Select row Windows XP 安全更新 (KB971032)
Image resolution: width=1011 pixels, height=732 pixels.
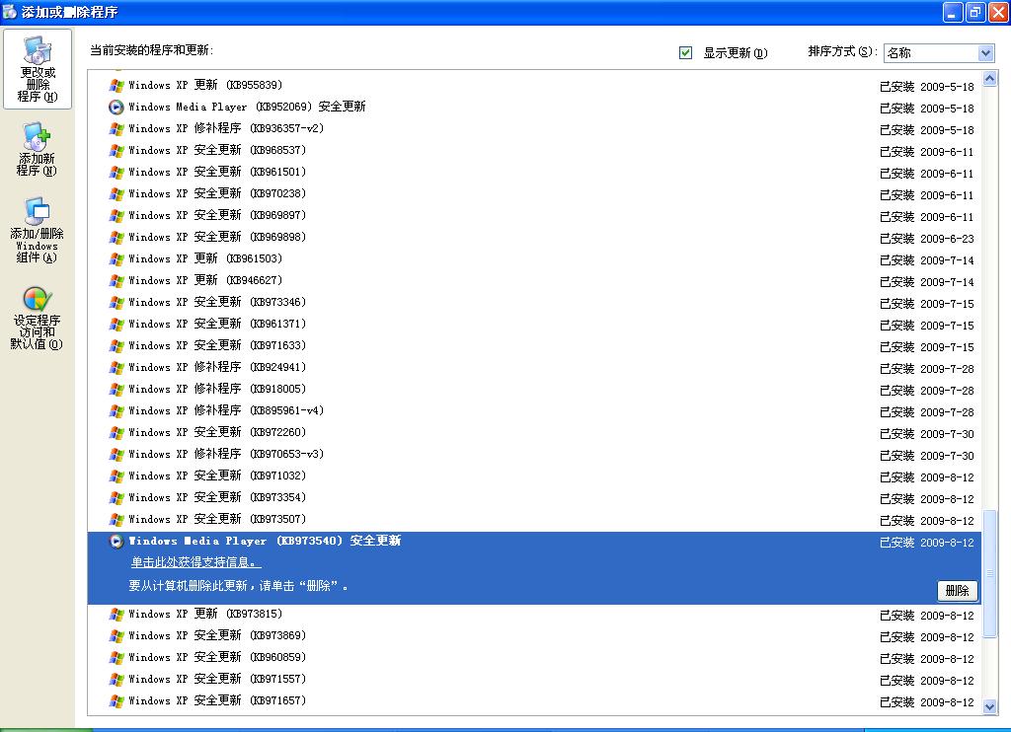point(534,476)
